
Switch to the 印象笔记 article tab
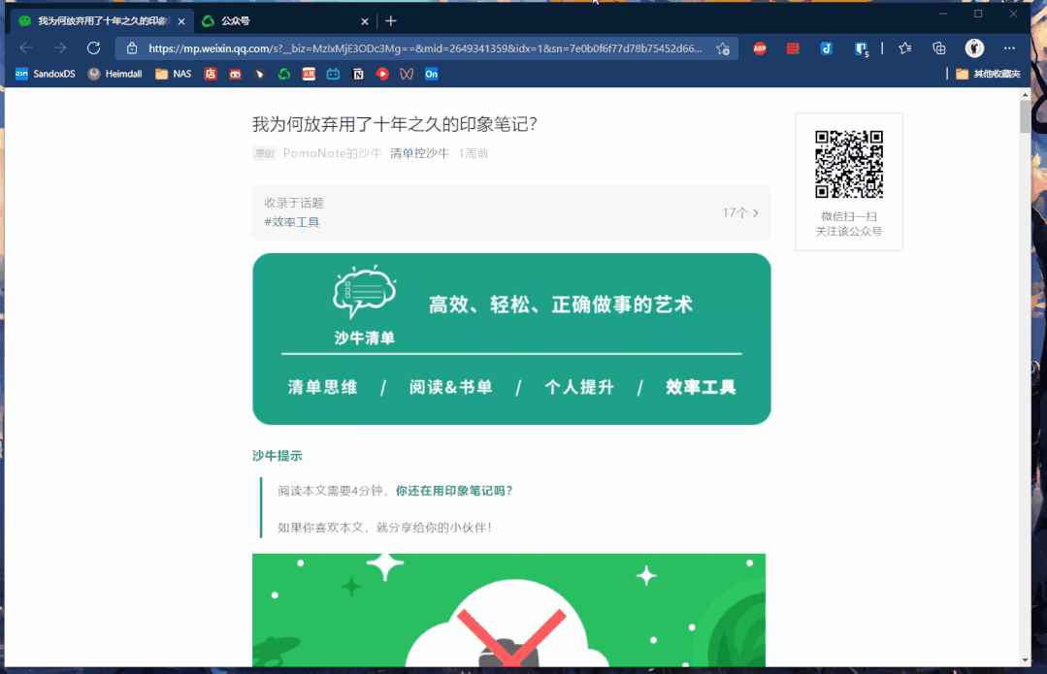[102, 21]
